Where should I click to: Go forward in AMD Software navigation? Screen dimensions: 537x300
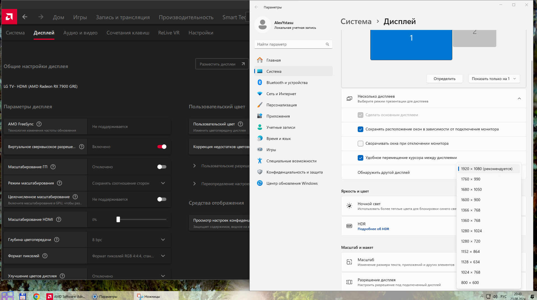(x=41, y=17)
